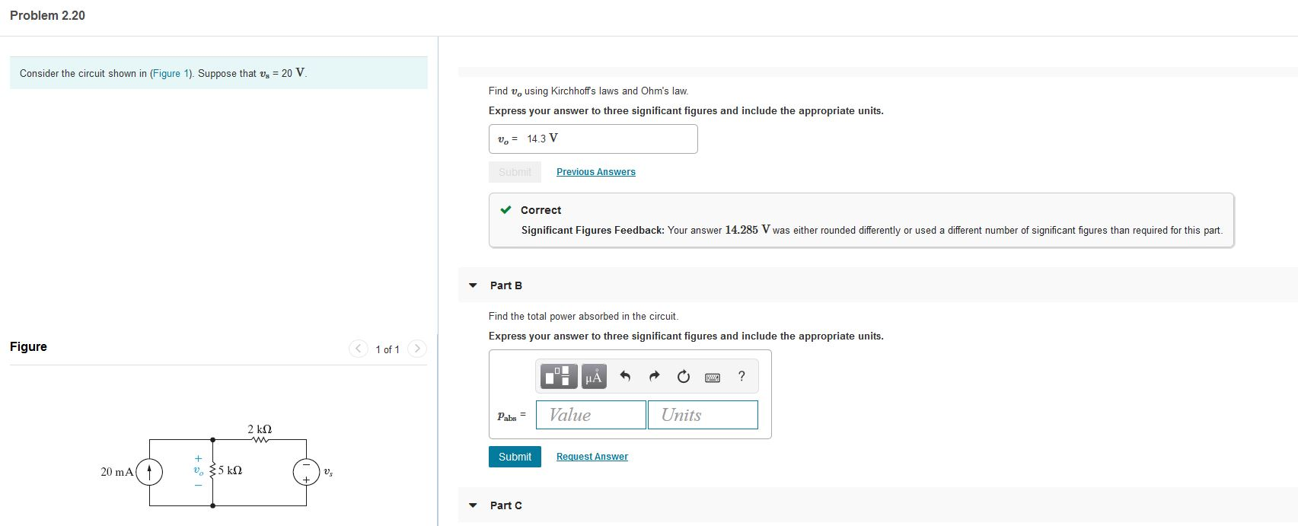View Previous Answers link
Viewport: 1298px width, 526px height.
[x=596, y=172]
